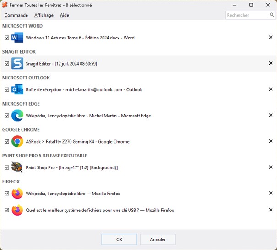Open the Aide menu
Image resolution: width=277 pixels, height=250 pixels.
(x=65, y=15)
